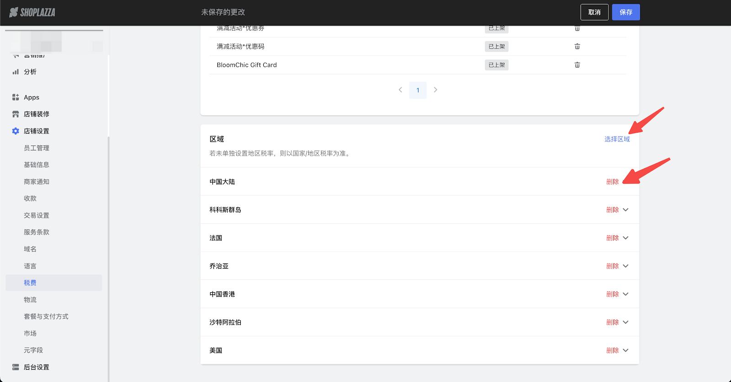Delete the BloomChic Gift Card row

pyautogui.click(x=577, y=65)
